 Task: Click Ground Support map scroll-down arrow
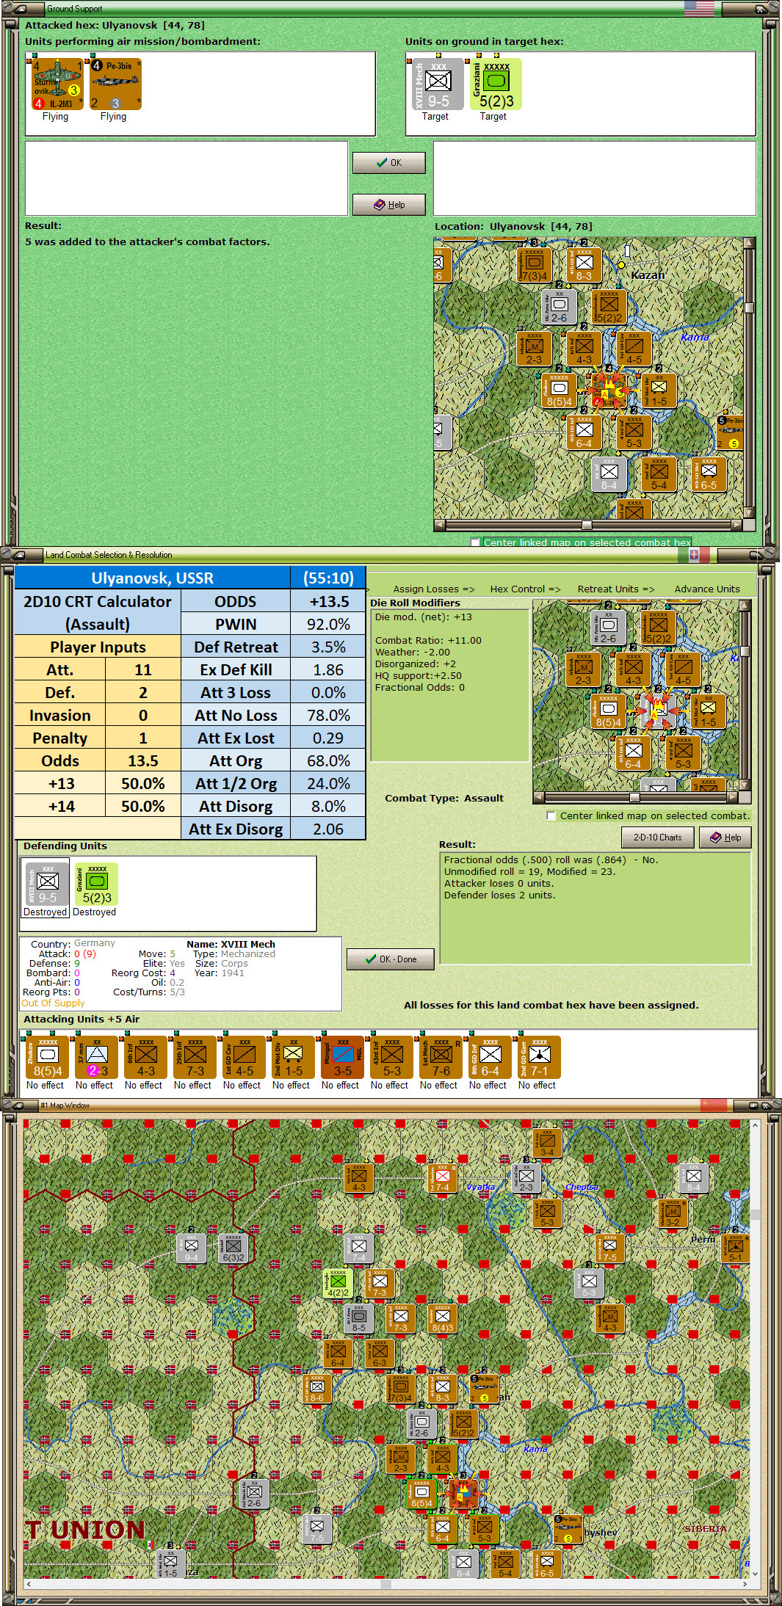(749, 512)
